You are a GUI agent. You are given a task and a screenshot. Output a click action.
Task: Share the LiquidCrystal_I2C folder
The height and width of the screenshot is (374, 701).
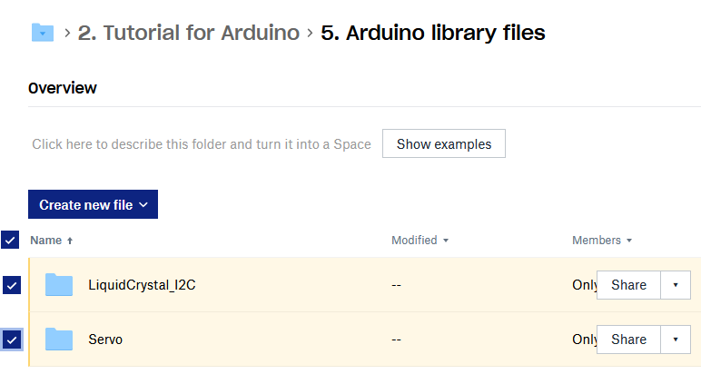pos(628,285)
